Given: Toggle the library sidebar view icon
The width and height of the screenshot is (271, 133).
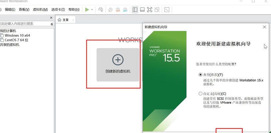Looking at the screenshot, I should tap(135, 10).
